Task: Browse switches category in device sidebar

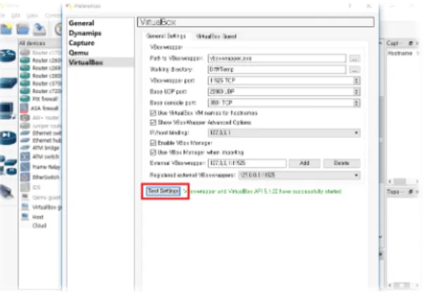Action: (8, 83)
